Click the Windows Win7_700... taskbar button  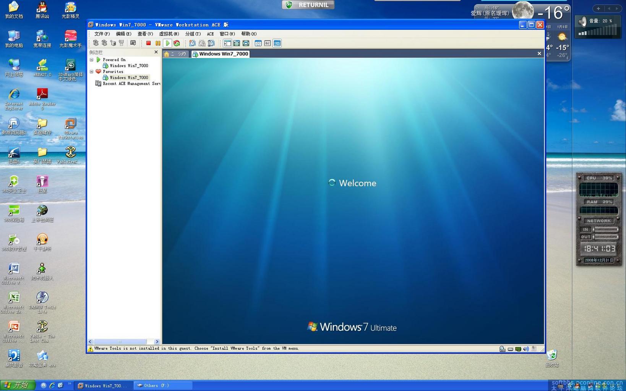tap(103, 386)
